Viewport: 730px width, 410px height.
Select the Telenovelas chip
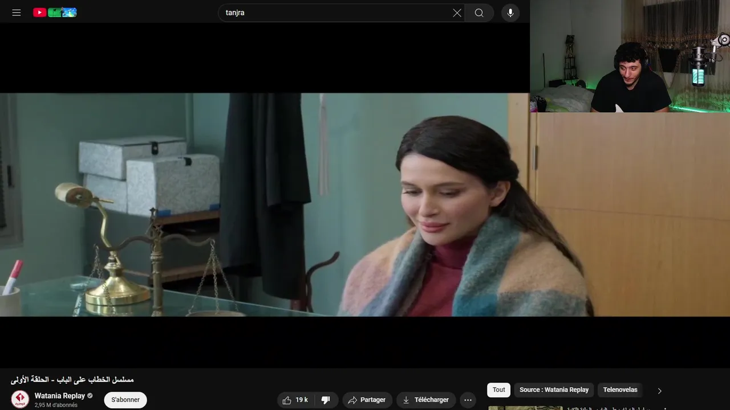coord(620,389)
